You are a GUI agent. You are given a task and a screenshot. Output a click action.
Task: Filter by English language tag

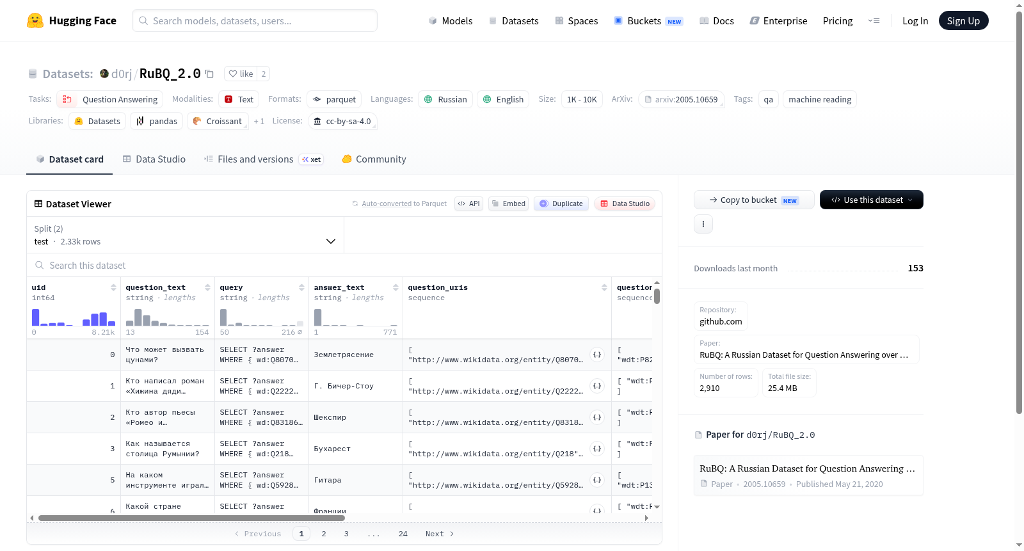(503, 99)
